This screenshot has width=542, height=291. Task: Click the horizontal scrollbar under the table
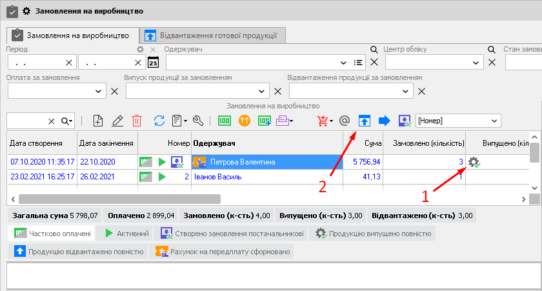point(119,199)
